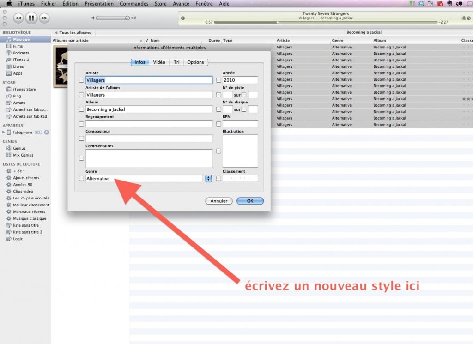
Task: Enable the Compositeur checkbox
Action: [81, 139]
